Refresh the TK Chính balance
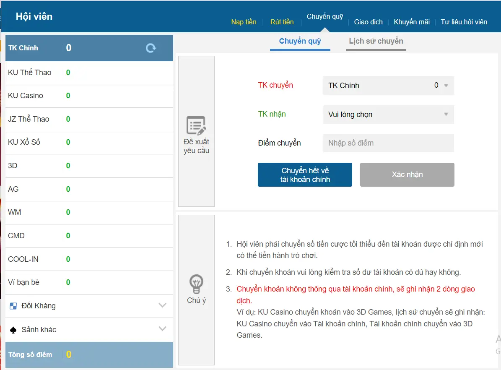The width and height of the screenshot is (501, 370). [150, 48]
